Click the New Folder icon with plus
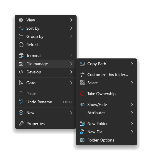The height and width of the screenshot is (160, 152). click(x=82, y=124)
